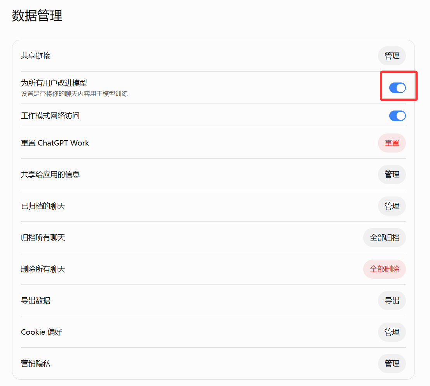Click 营销隐私 label

36,363
